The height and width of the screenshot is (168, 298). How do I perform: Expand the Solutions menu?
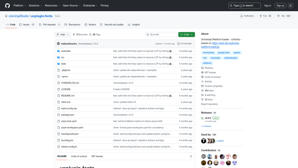click(x=35, y=6)
